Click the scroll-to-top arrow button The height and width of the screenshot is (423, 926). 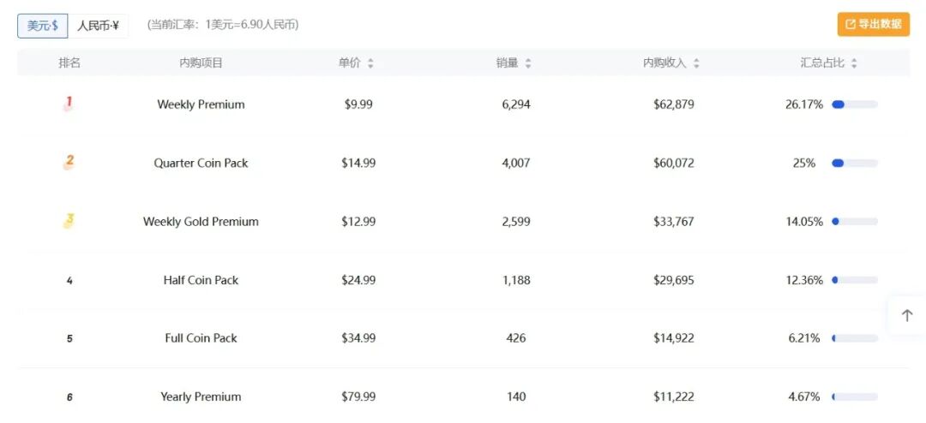tap(907, 315)
